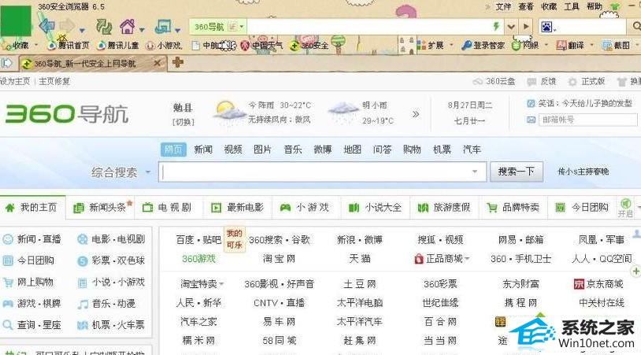Expand the home button dropdown arrow

point(142,30)
